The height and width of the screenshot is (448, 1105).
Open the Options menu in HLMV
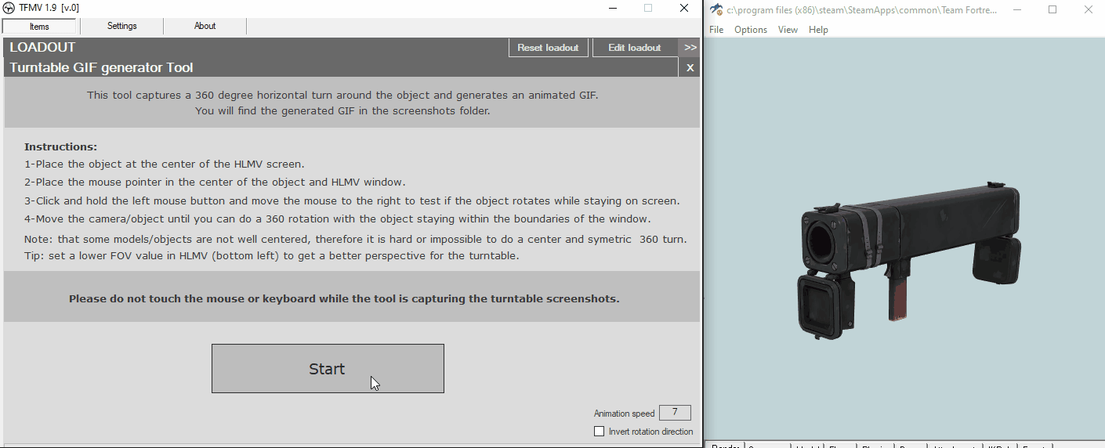(751, 30)
